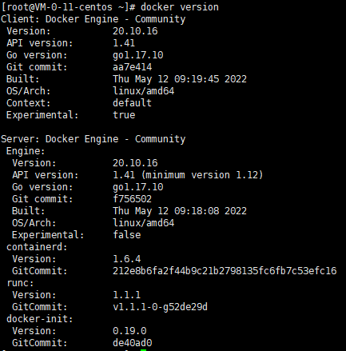346x351 pixels.
Task: Click the client Built date 09:19:45
Action: (197, 79)
